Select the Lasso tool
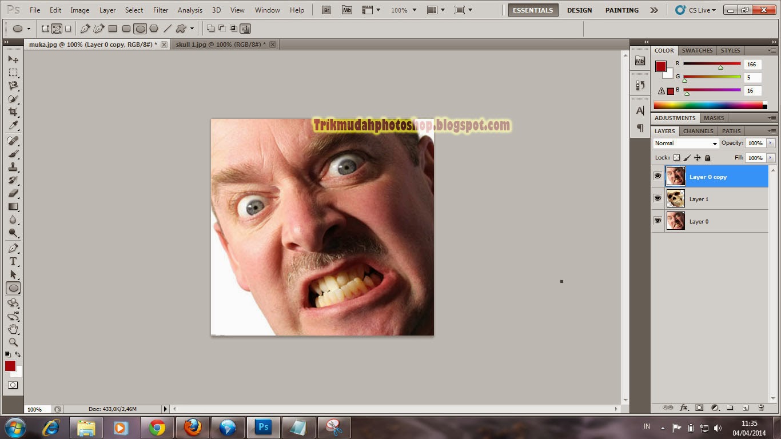Viewport: 781px width, 439px height. (x=13, y=86)
